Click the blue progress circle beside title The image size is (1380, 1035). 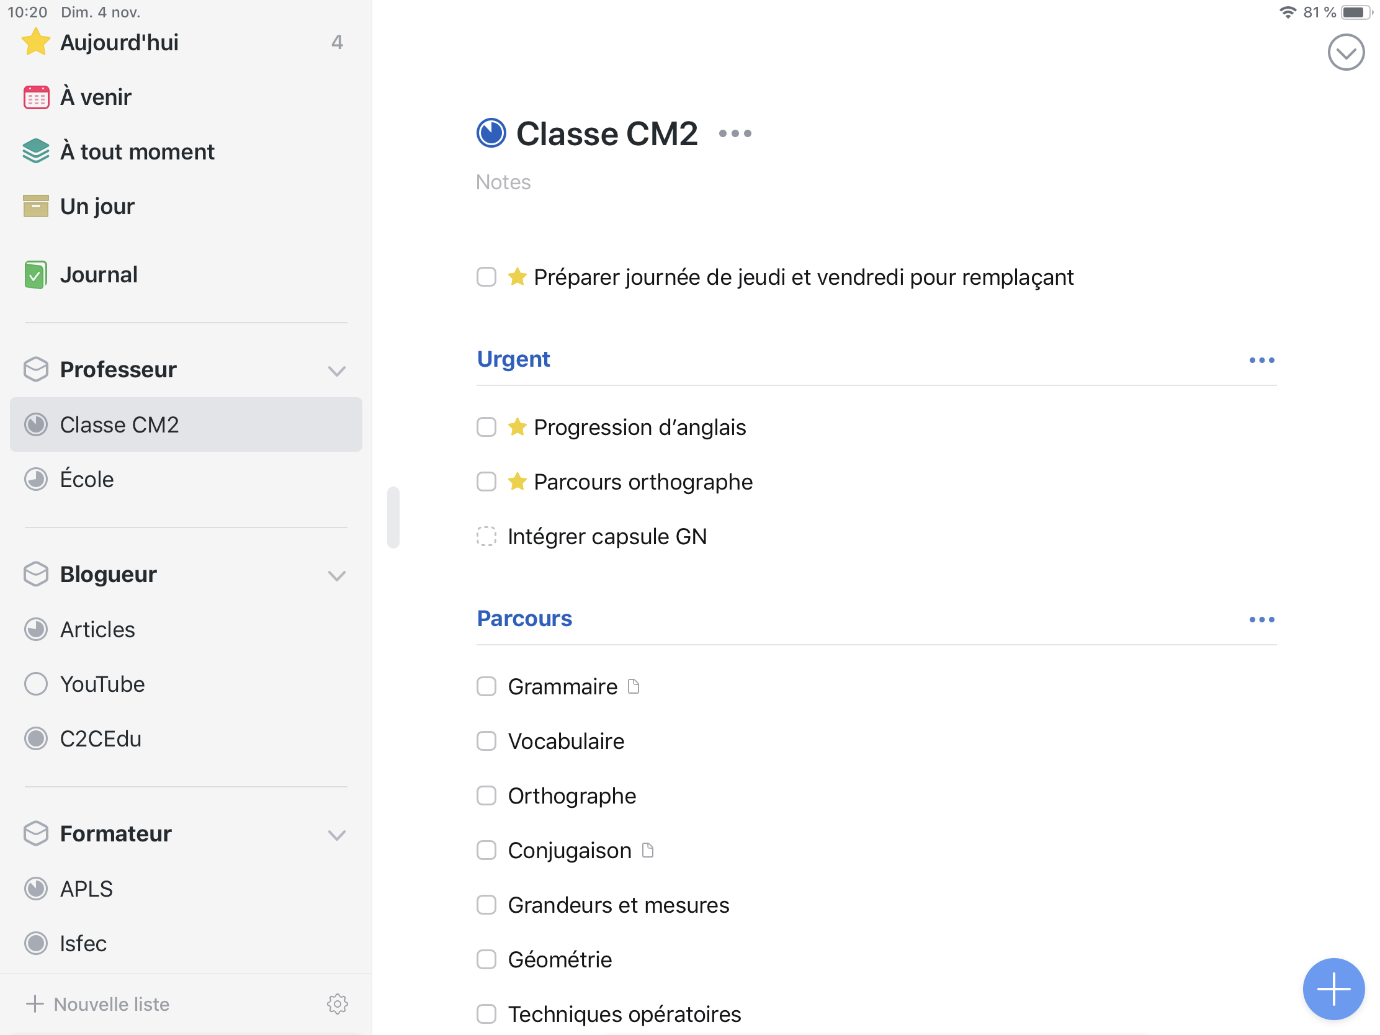[x=491, y=133]
